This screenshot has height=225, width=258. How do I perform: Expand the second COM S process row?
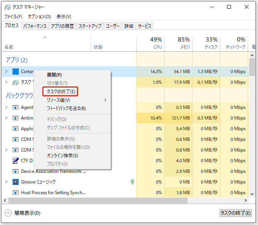coord(6,150)
